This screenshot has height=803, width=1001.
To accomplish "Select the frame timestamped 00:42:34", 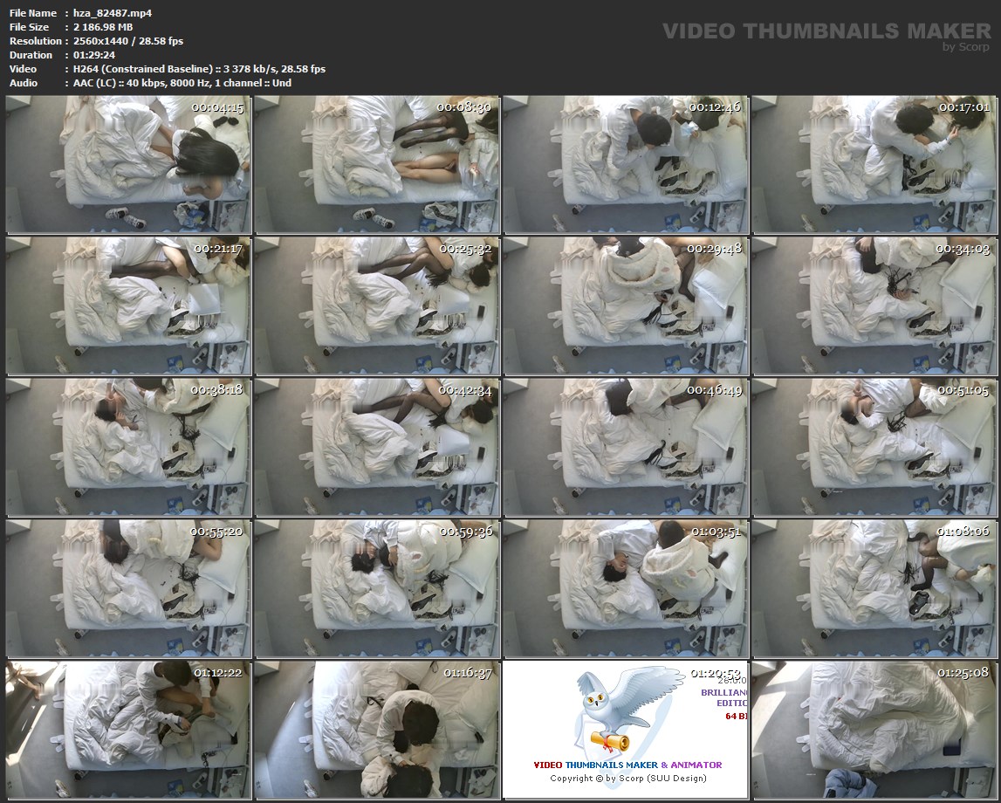I will [377, 447].
